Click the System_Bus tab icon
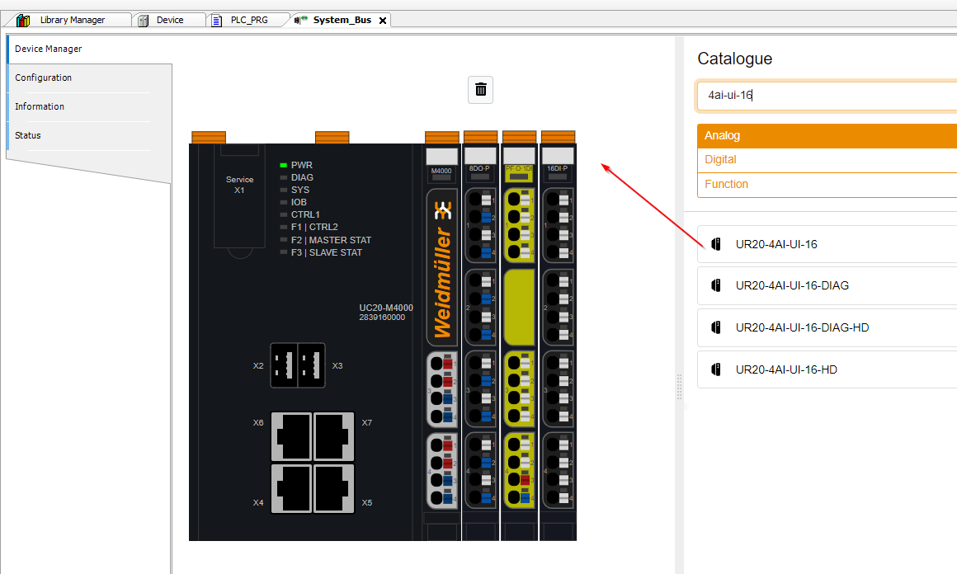Image resolution: width=957 pixels, height=574 pixels. click(x=300, y=20)
